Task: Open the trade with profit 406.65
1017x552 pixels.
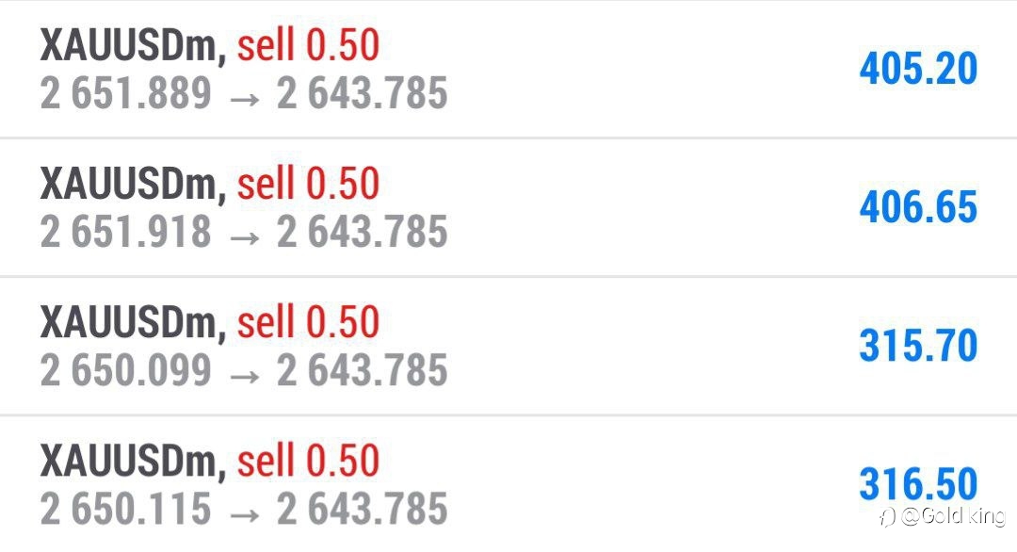Action: pyautogui.click(x=508, y=207)
